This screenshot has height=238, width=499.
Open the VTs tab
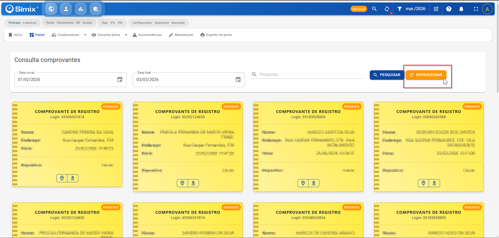113,23
